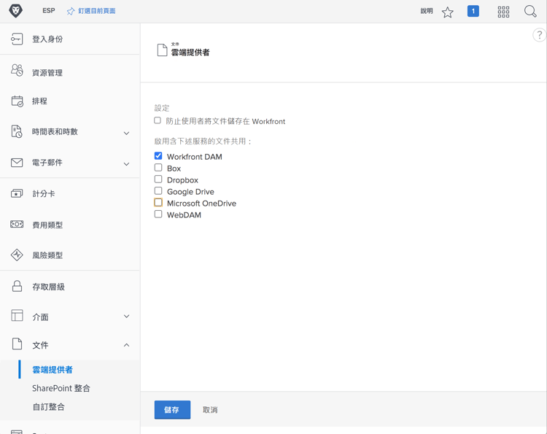Click the 登入身份 sidebar icon
This screenshot has height=434, width=547.
[x=17, y=39]
